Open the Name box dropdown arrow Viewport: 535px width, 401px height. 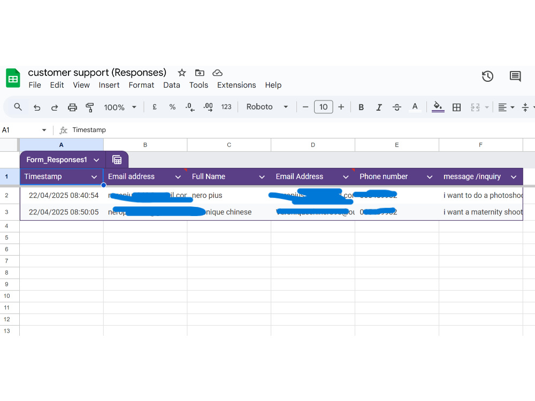coord(44,130)
